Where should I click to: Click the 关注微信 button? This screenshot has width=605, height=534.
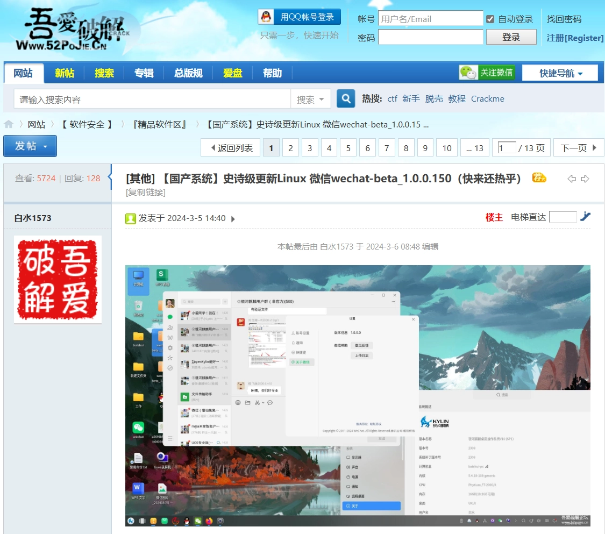point(487,73)
